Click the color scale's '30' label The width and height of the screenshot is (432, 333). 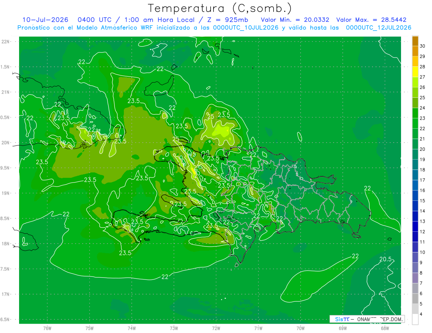(x=423, y=46)
